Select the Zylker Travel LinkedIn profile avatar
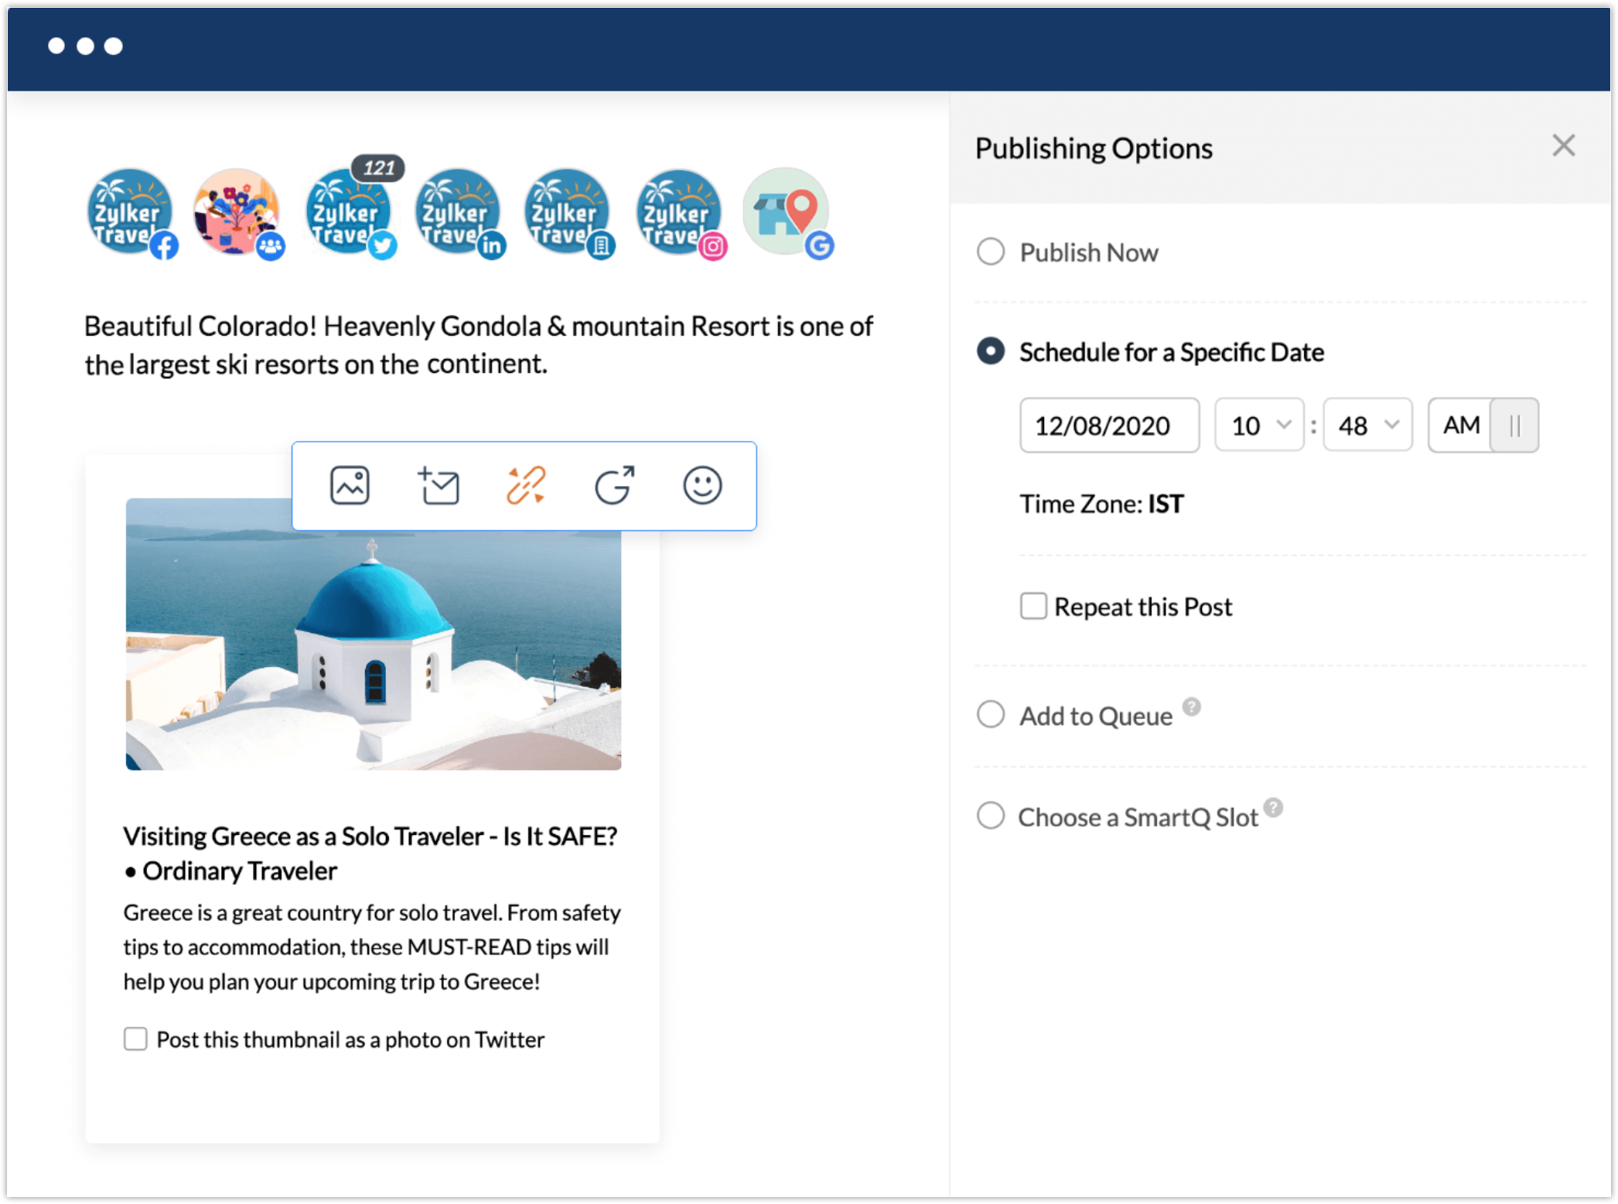This screenshot has height=1204, width=1618. click(458, 211)
